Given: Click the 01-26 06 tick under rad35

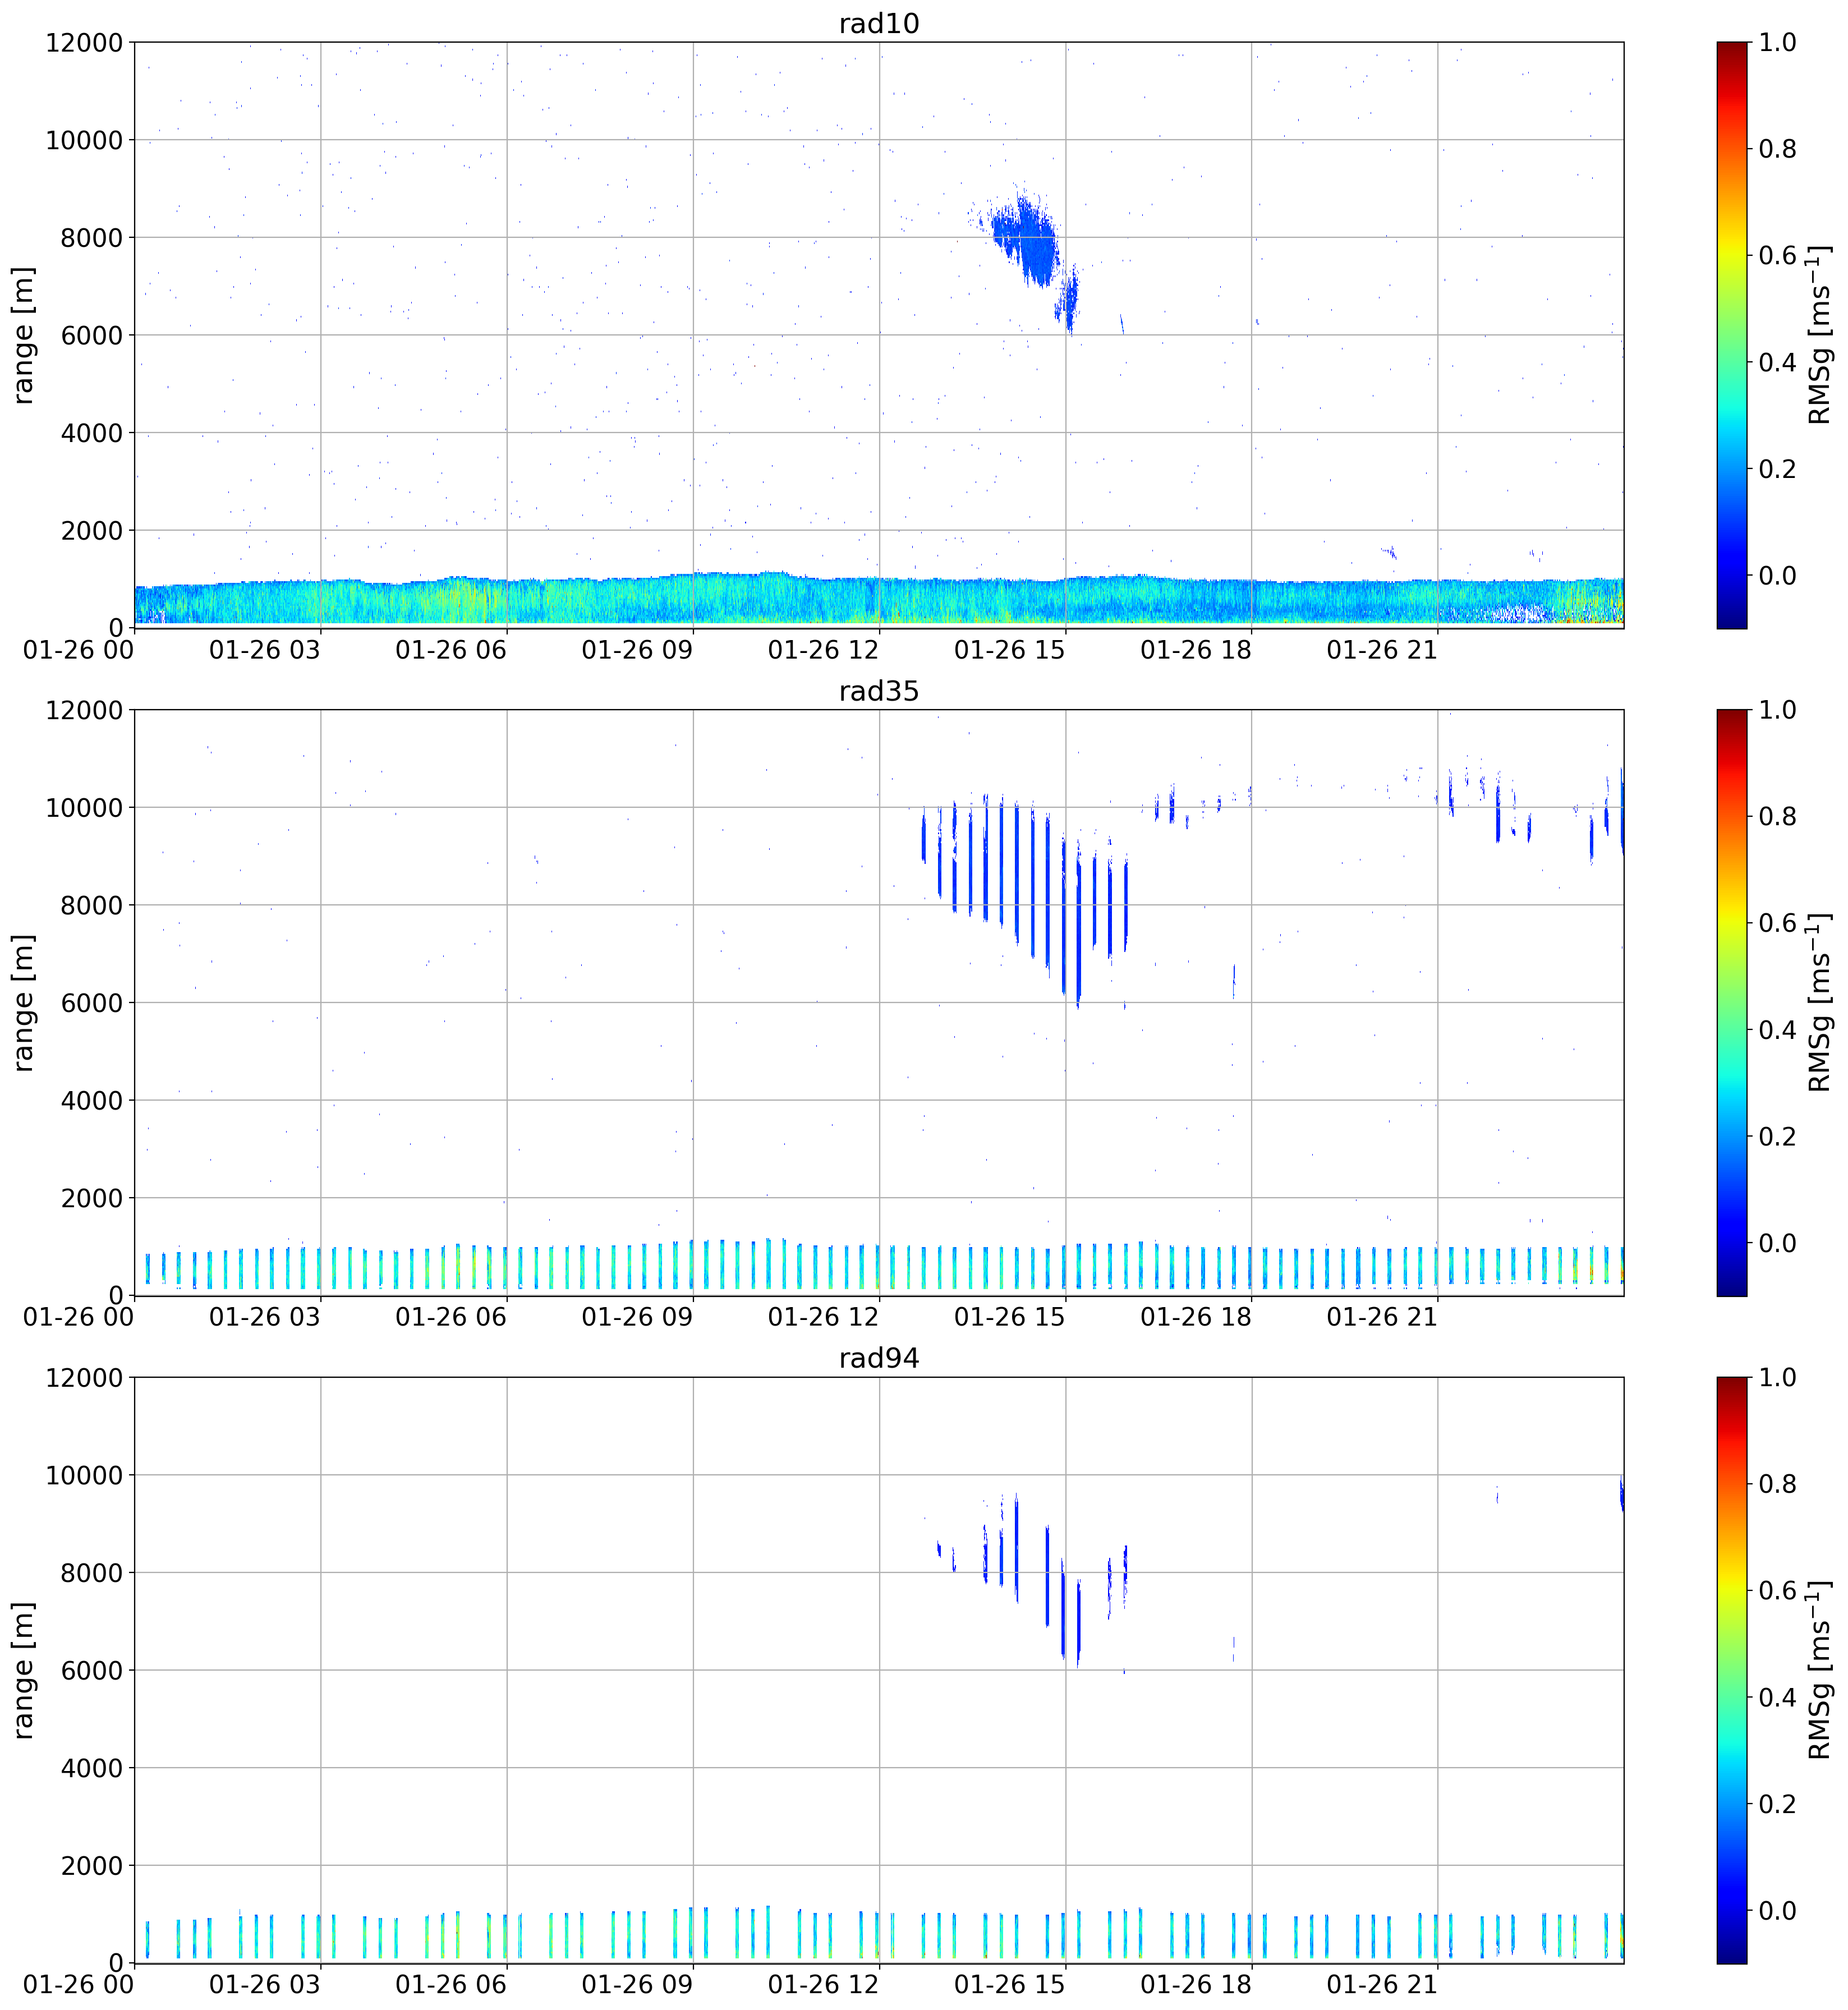Looking at the screenshot, I should [451, 1317].
